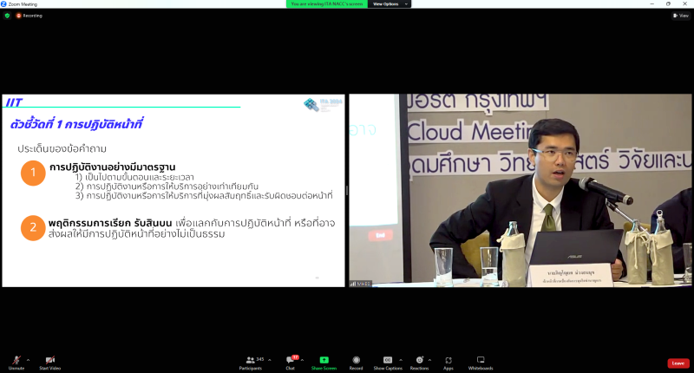Open the Chat panel
The width and height of the screenshot is (694, 373).
[291, 363]
